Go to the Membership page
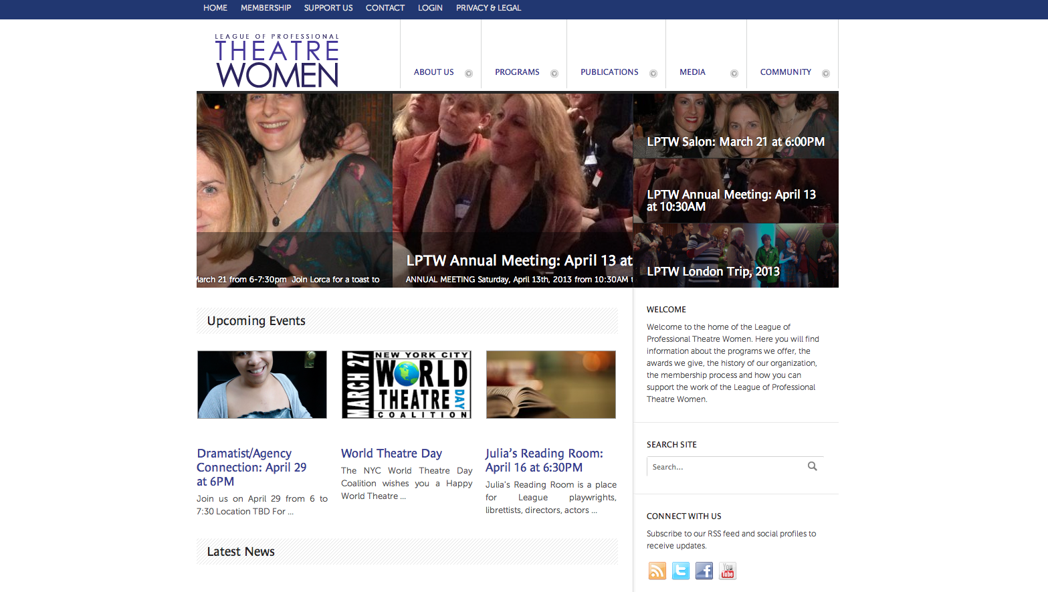The width and height of the screenshot is (1048, 592). [x=266, y=8]
